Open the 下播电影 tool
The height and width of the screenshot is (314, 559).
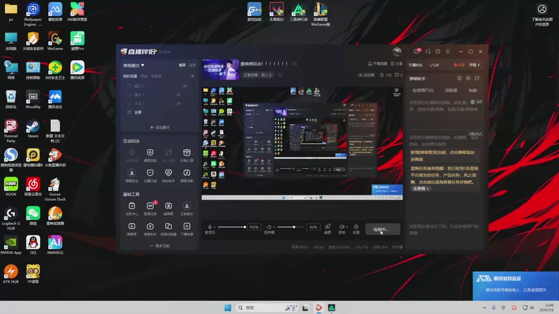pos(187,230)
